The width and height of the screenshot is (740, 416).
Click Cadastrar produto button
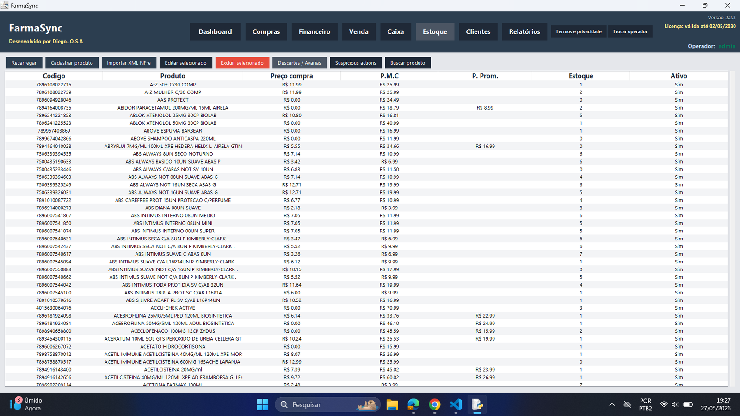pos(72,63)
